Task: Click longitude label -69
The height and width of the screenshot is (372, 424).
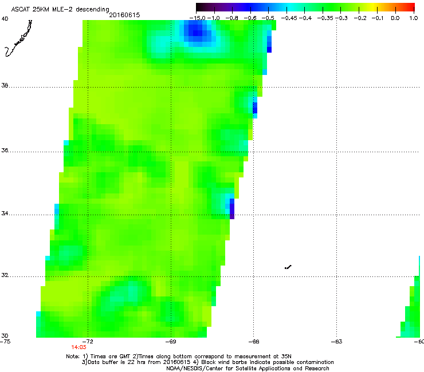Action: 171,342
